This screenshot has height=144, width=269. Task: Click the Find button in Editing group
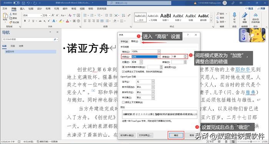click(x=222, y=13)
